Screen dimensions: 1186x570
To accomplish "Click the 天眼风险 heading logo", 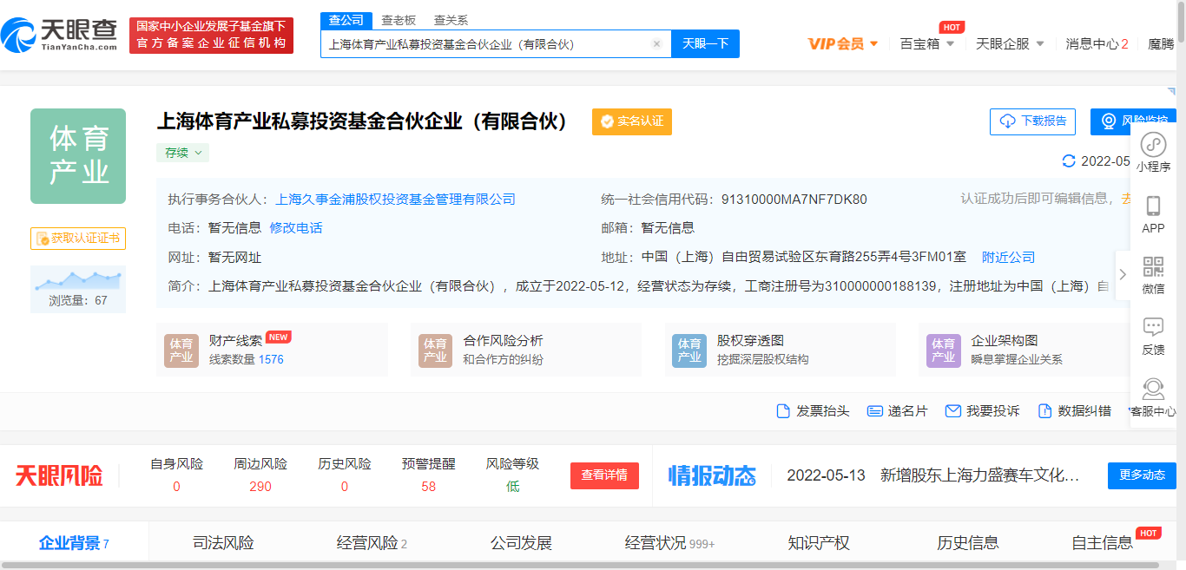I will tap(58, 475).
